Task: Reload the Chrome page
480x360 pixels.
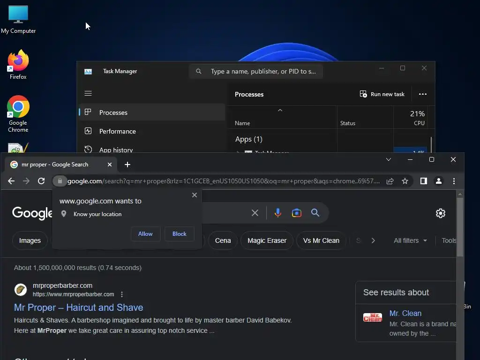Action: pyautogui.click(x=41, y=181)
